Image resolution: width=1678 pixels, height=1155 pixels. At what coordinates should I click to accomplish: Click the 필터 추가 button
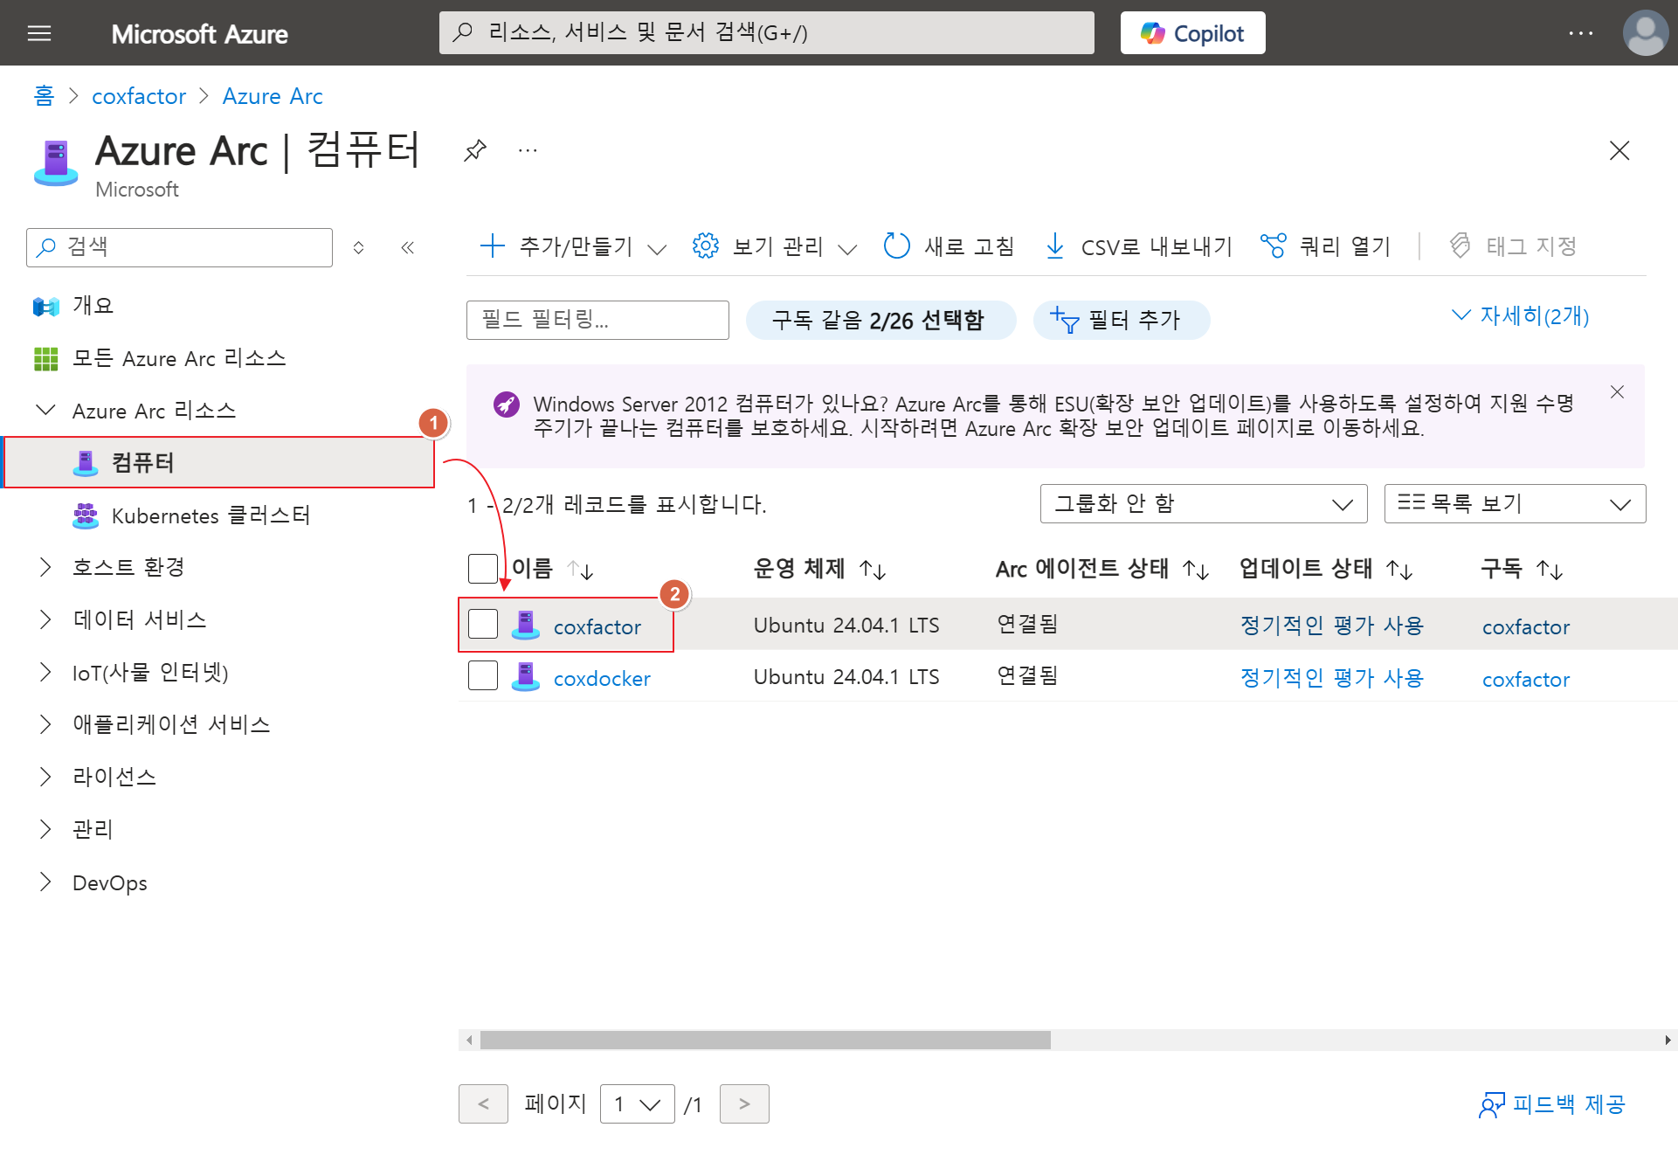pyautogui.click(x=1121, y=321)
